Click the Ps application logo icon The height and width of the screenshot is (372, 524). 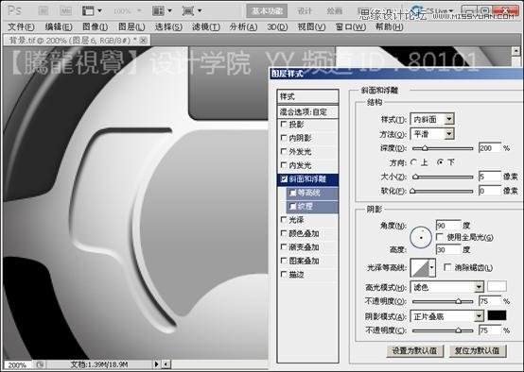(14, 10)
